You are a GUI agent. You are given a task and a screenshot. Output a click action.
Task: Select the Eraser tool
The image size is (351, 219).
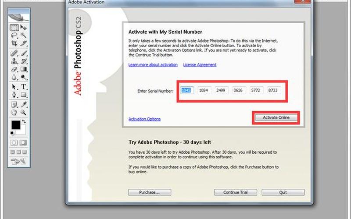click(14, 69)
